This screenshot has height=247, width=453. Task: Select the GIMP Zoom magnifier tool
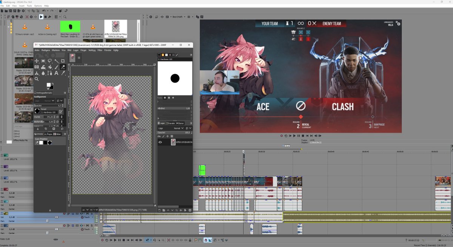point(37,79)
